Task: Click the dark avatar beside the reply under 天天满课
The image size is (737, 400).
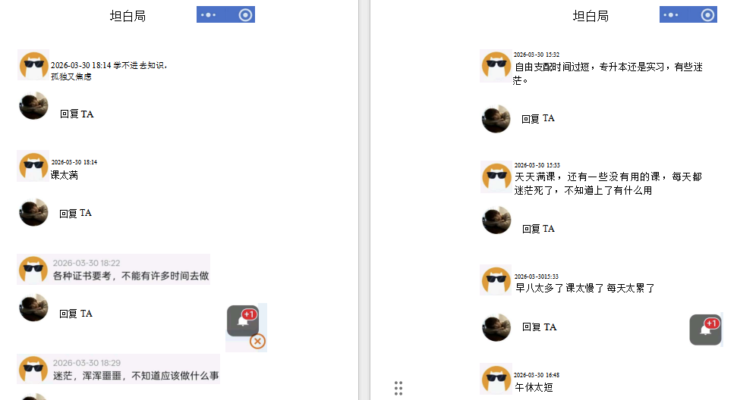Action: [496, 220]
